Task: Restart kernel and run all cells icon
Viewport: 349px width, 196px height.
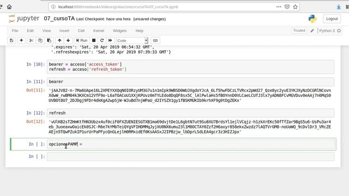Action: tap(110, 40)
